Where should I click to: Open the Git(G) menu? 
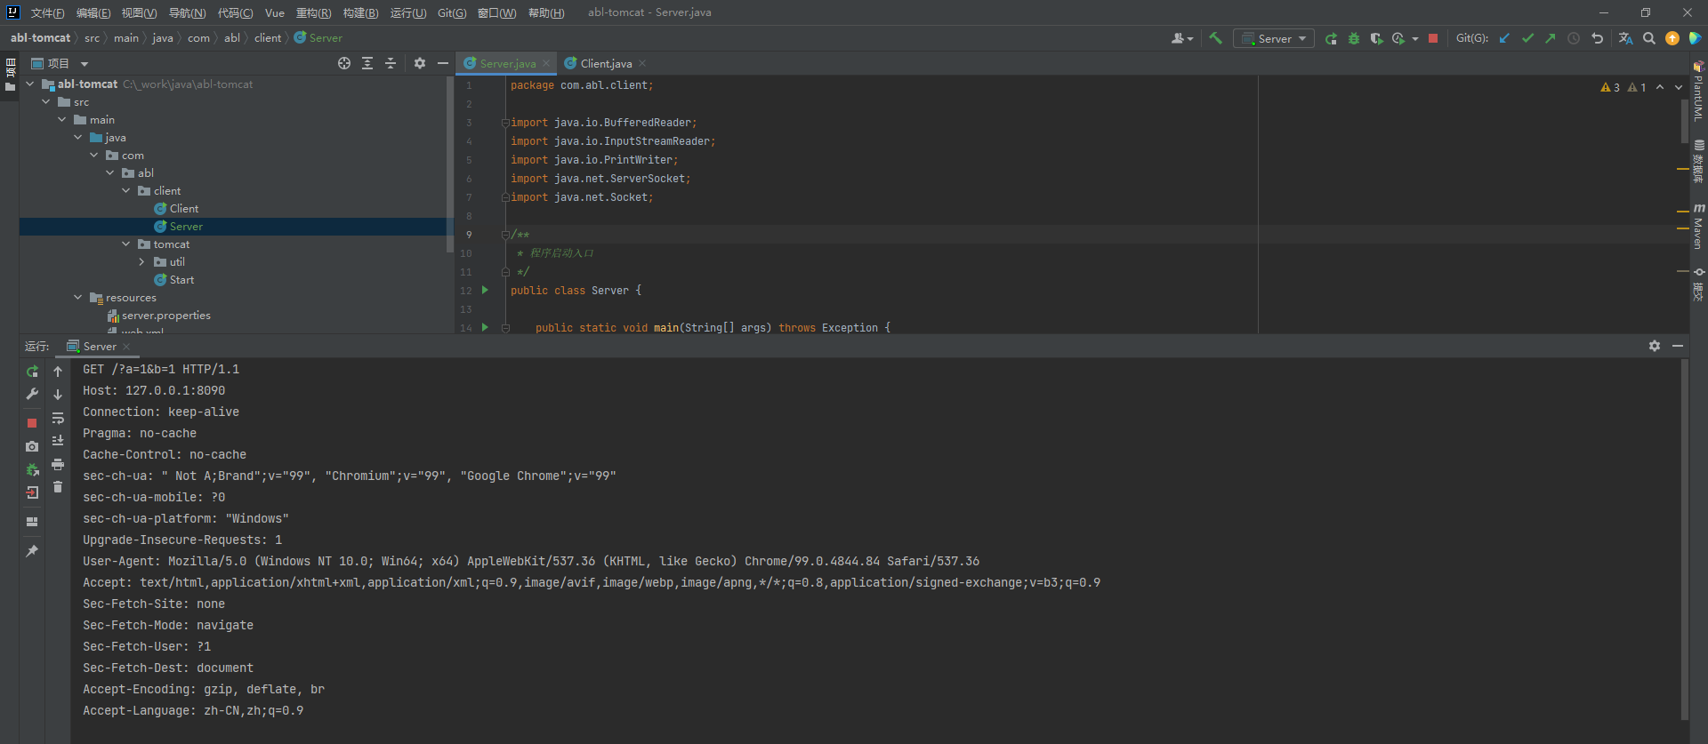[x=452, y=12]
